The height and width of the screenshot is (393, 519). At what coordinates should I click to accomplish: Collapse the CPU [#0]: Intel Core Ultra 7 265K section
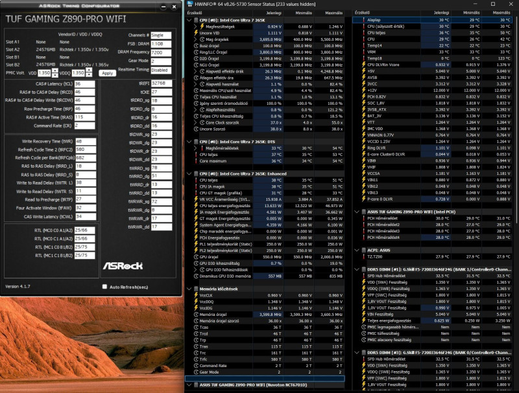tap(189, 20)
